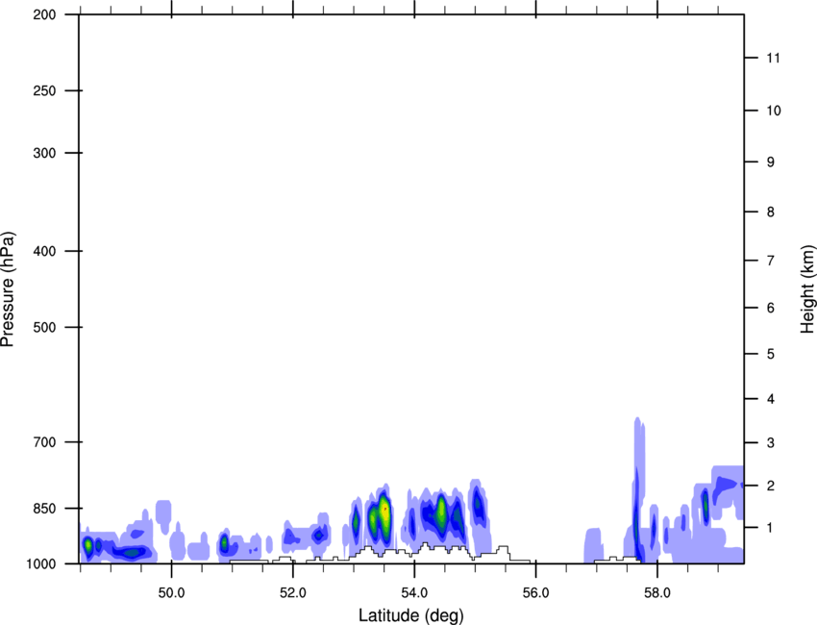Click height tick label 2
This screenshot has height=625, width=817.
pos(771,486)
